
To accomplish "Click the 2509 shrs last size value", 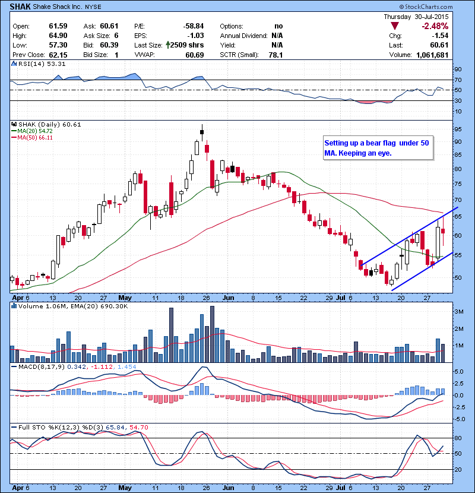I will tap(186, 45).
